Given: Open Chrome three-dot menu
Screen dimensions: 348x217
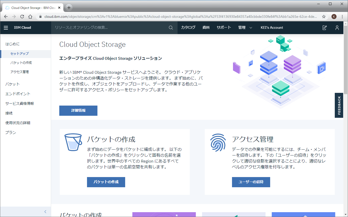Looking at the screenshot, I should point(342,17).
